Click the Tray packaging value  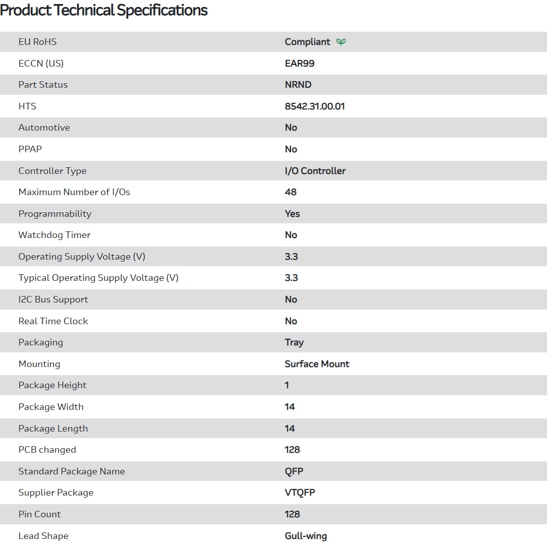[294, 342]
